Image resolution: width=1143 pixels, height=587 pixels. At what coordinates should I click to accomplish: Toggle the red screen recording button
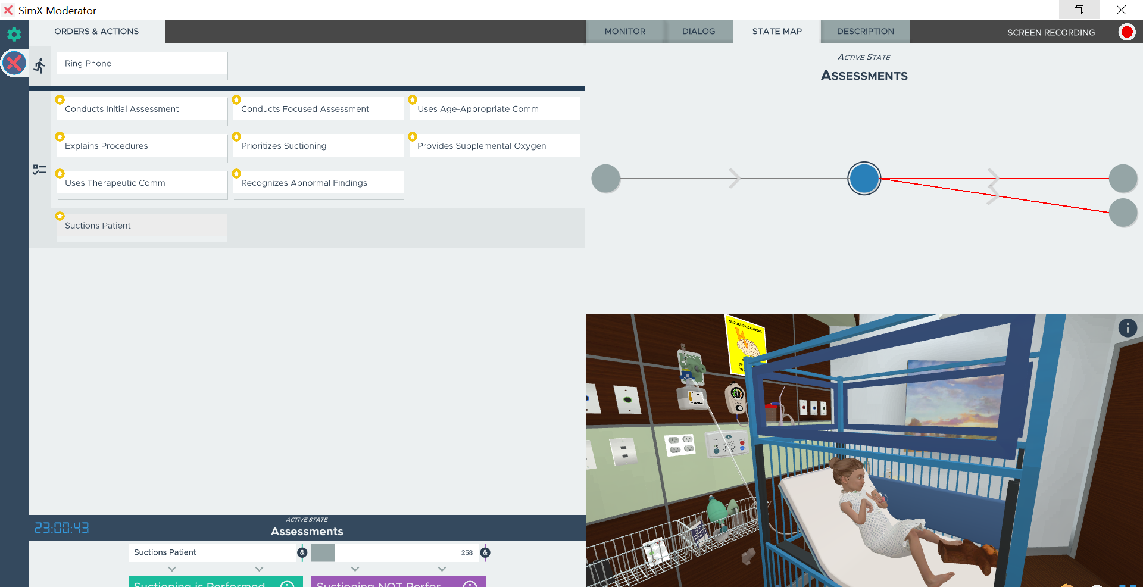pyautogui.click(x=1126, y=32)
